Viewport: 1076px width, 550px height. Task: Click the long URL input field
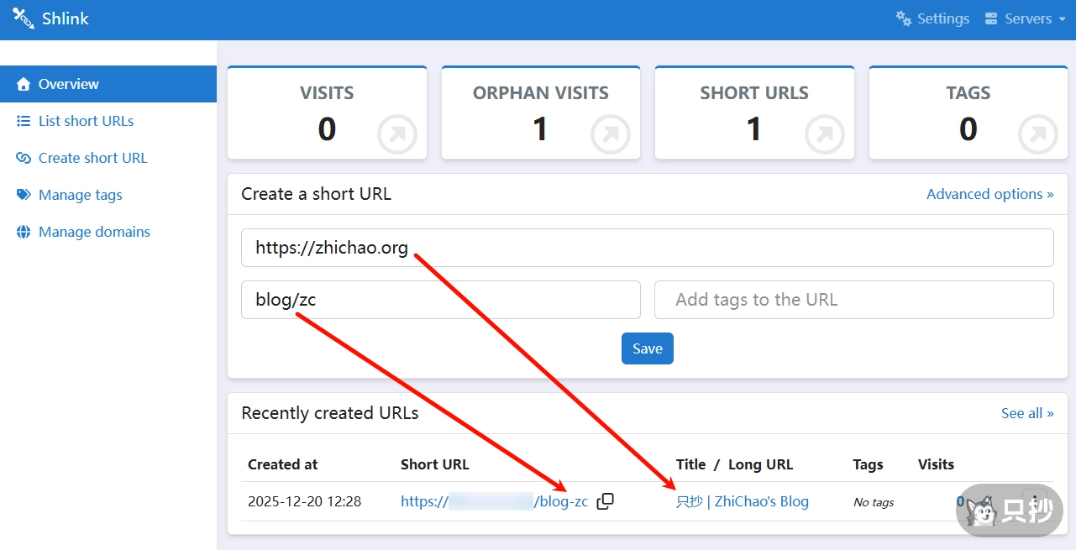click(647, 248)
